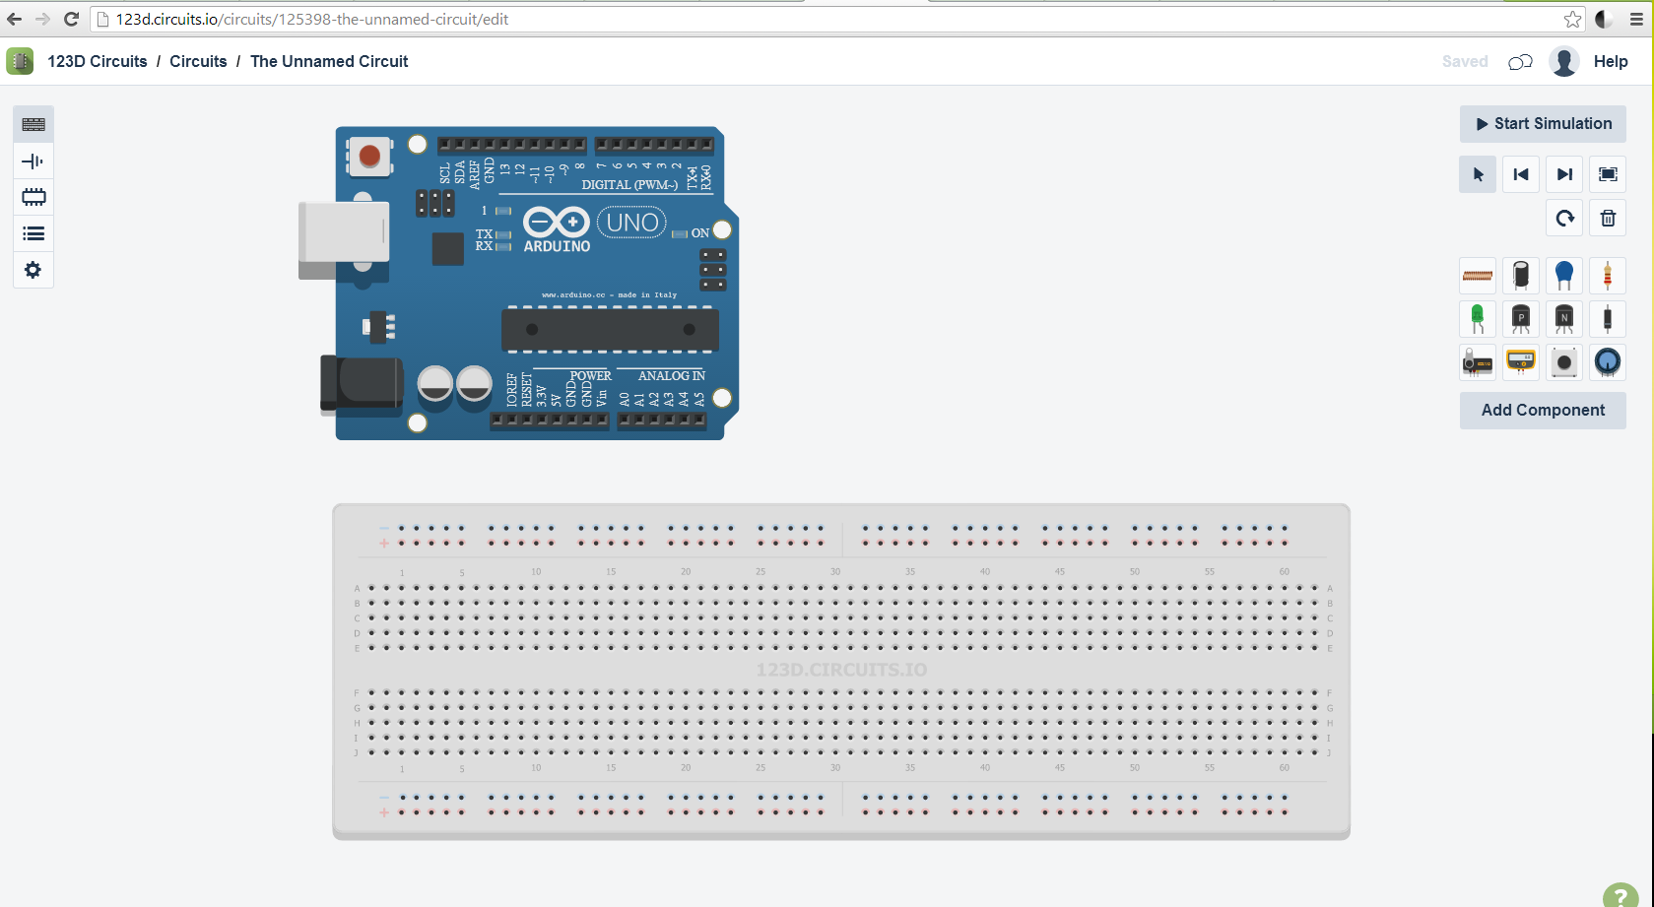This screenshot has width=1654, height=907.
Task: Delete the selected component
Action: tap(1607, 218)
